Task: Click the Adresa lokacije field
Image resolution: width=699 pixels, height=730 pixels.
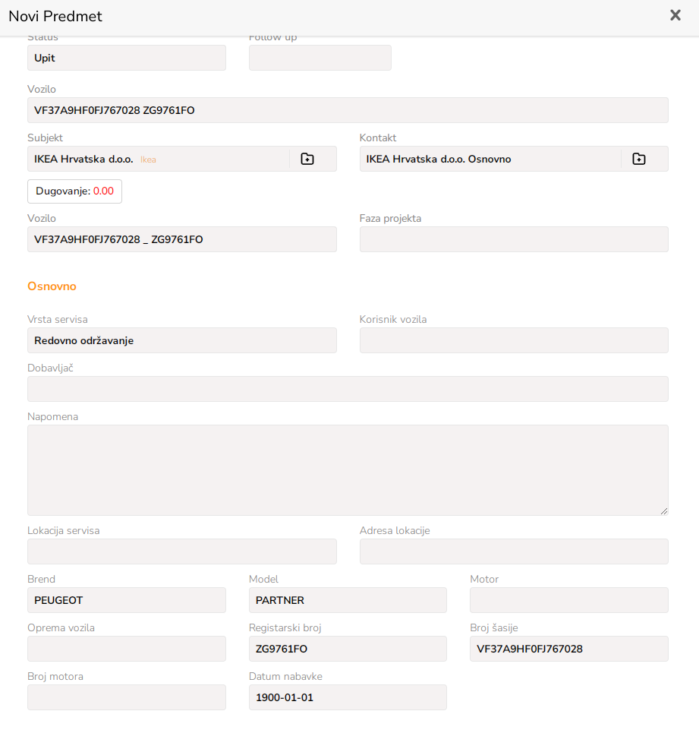Action: coord(514,551)
